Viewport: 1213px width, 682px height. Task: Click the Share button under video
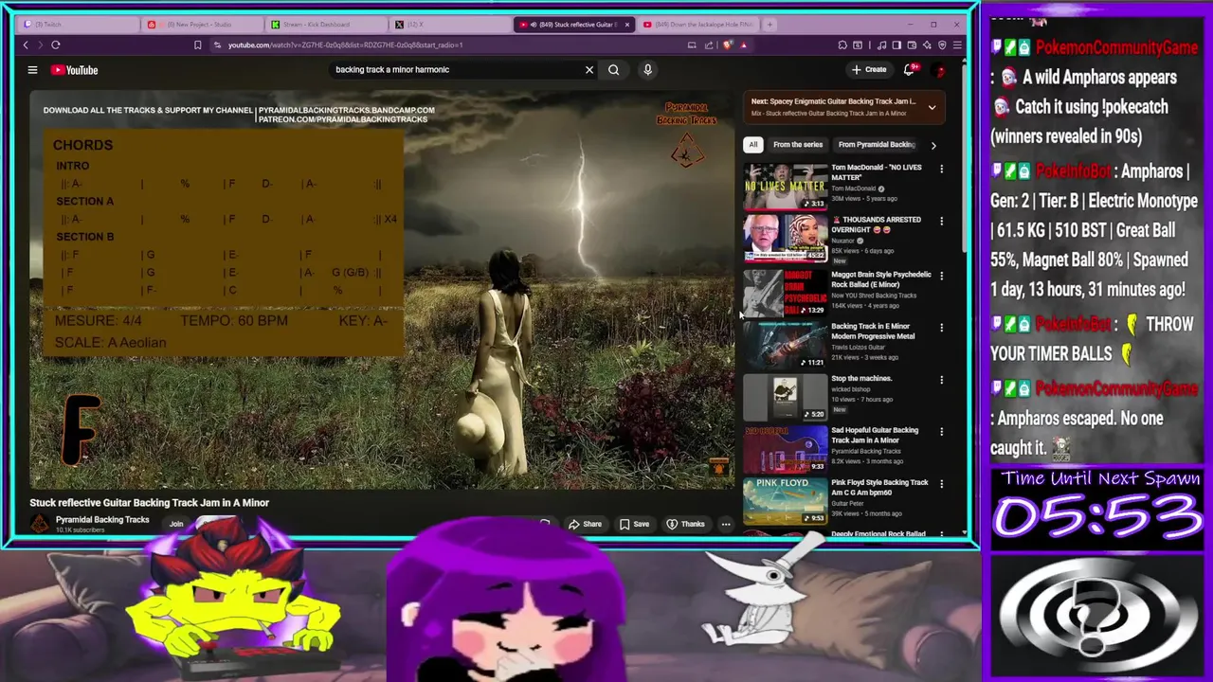(x=585, y=524)
